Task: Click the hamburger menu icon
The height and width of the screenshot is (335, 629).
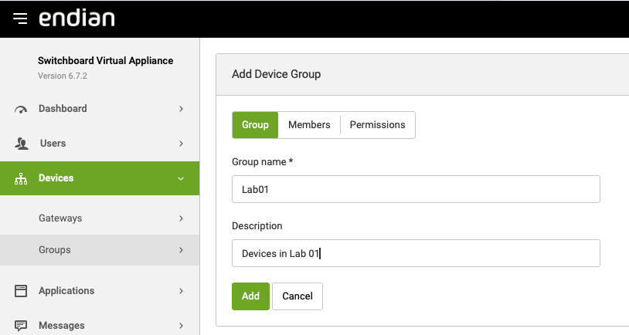Action: (20, 19)
